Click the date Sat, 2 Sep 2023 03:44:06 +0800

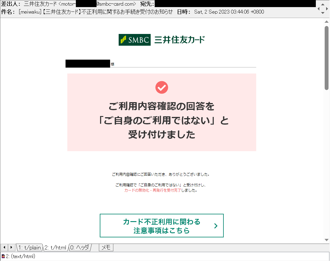click(x=229, y=12)
